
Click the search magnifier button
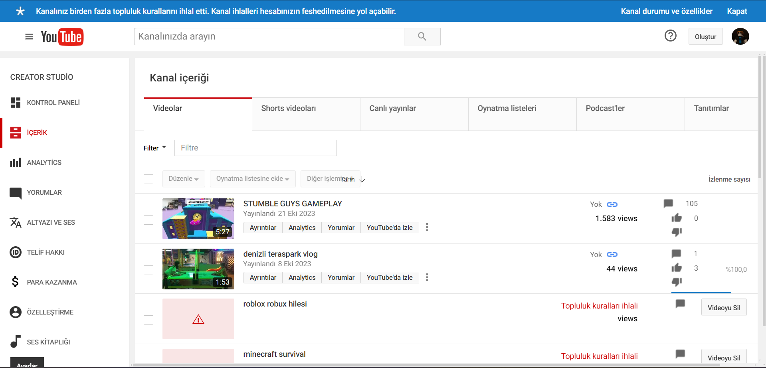(422, 36)
